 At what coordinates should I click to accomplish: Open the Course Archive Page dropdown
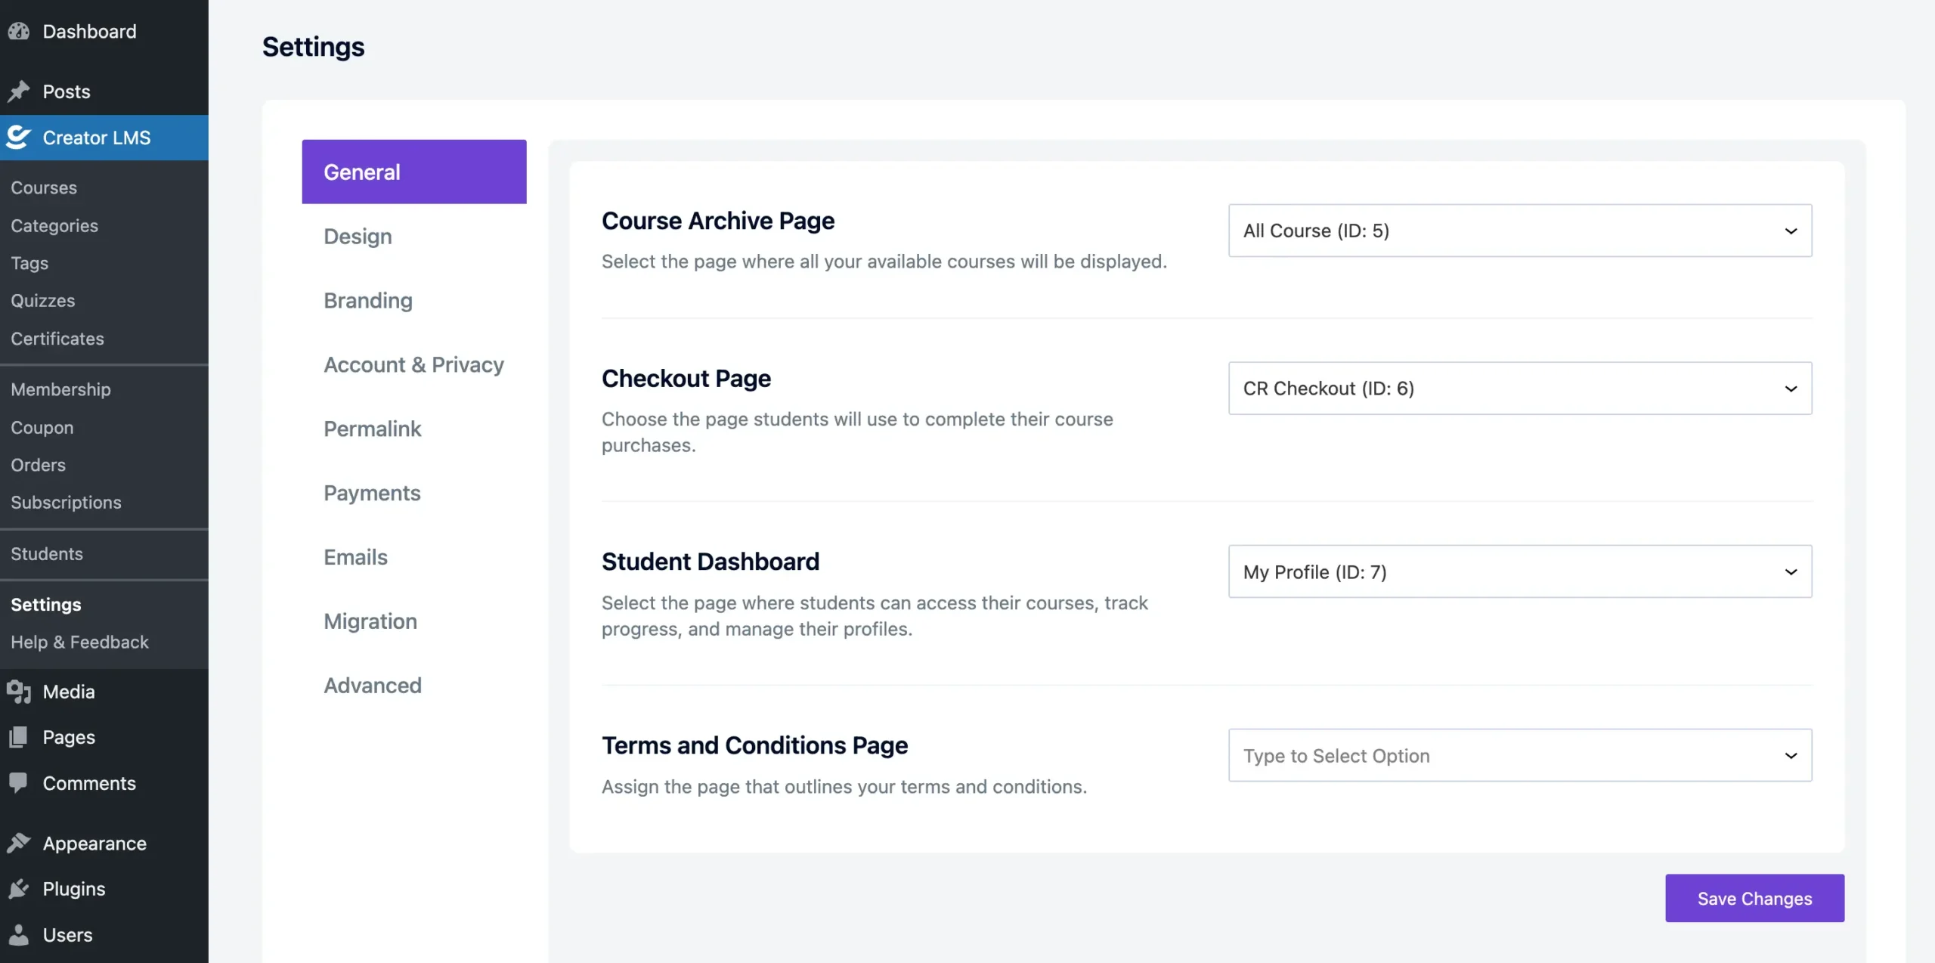click(1519, 230)
